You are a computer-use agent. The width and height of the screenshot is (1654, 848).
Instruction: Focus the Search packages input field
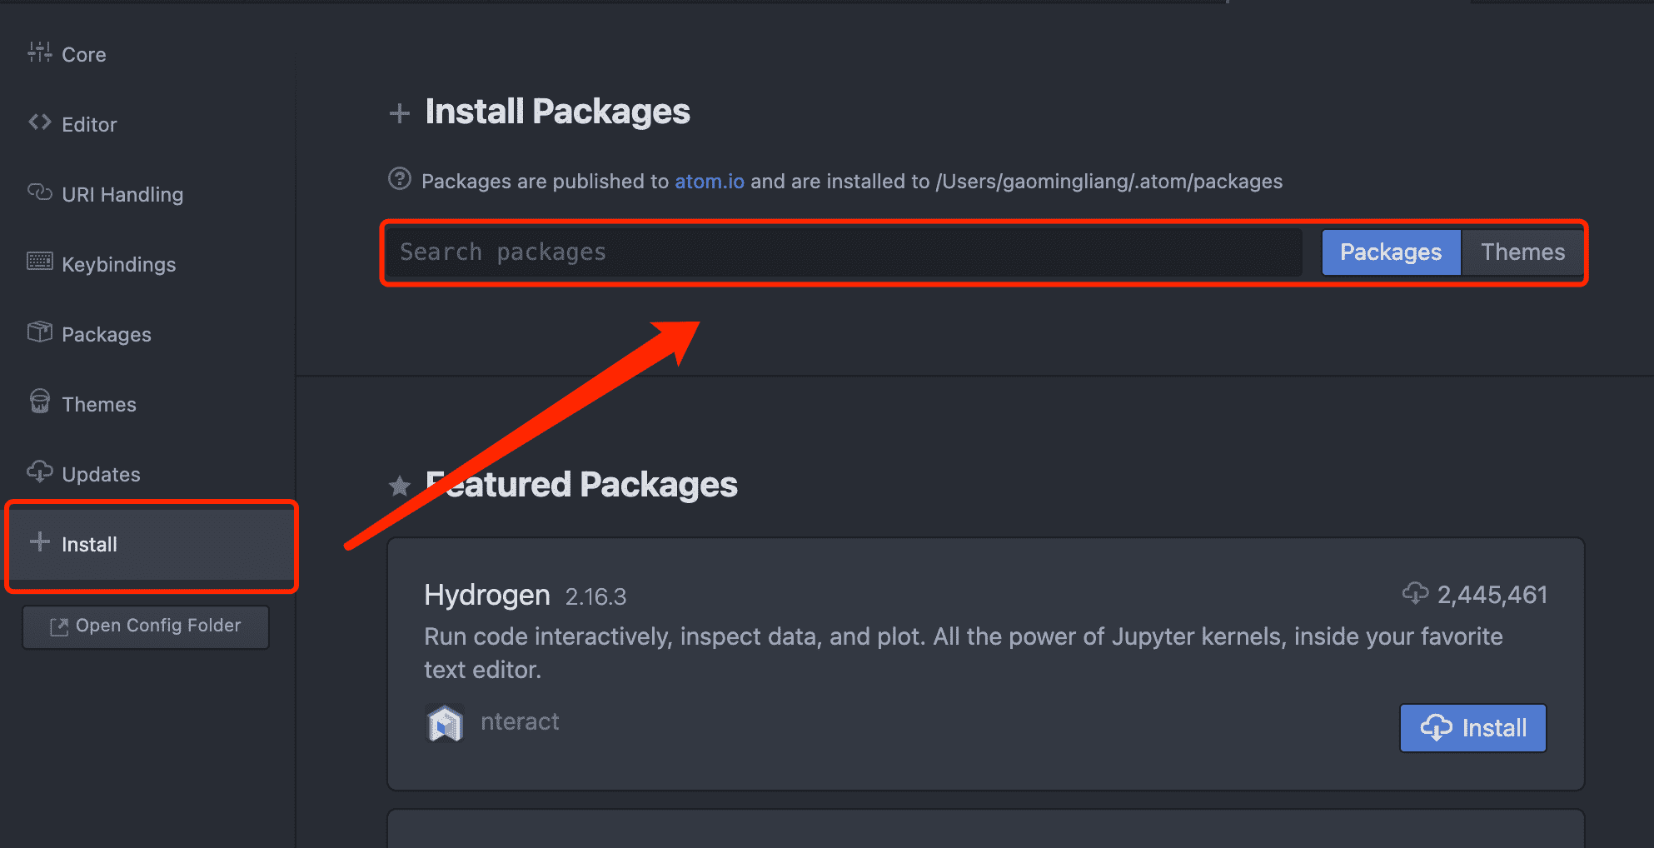(843, 252)
